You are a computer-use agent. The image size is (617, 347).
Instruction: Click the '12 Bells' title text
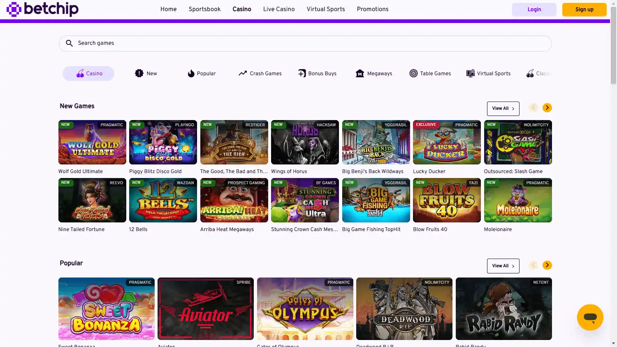138,229
